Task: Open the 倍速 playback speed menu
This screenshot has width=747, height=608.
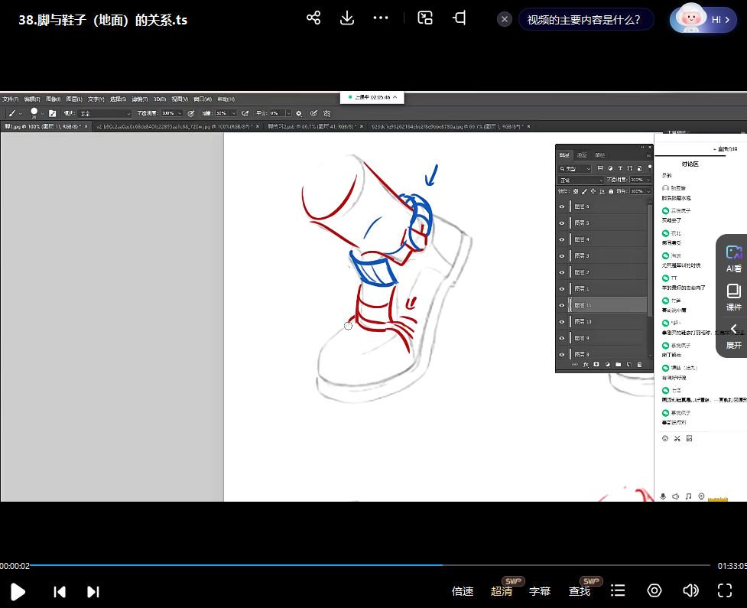Action: (x=463, y=591)
